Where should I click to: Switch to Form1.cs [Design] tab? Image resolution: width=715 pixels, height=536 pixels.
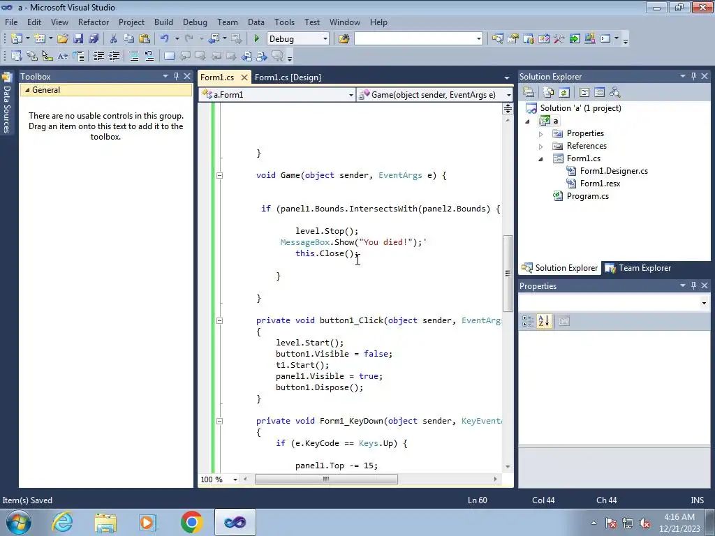tap(288, 77)
